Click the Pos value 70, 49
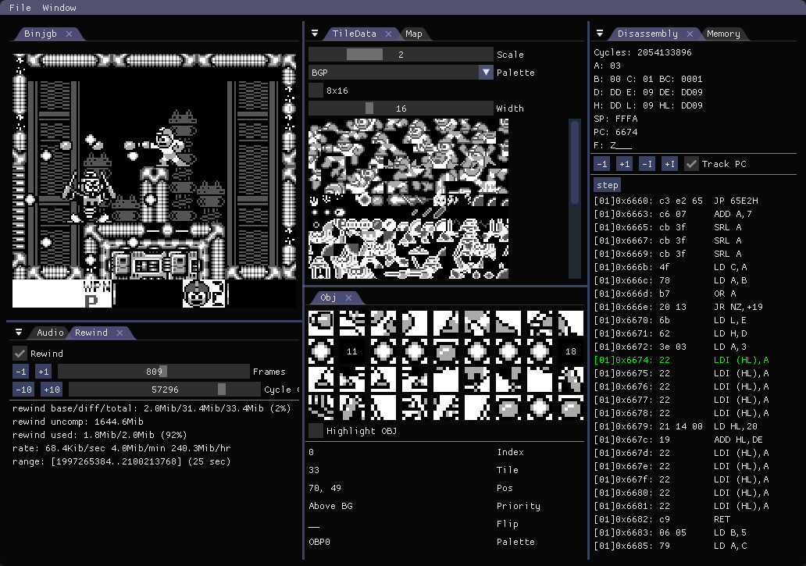 325,488
